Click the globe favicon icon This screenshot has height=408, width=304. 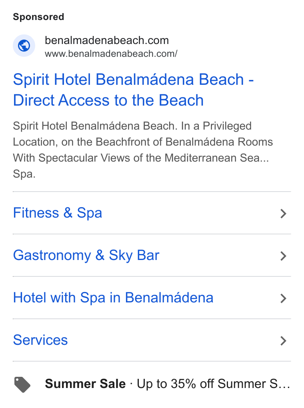(24, 46)
